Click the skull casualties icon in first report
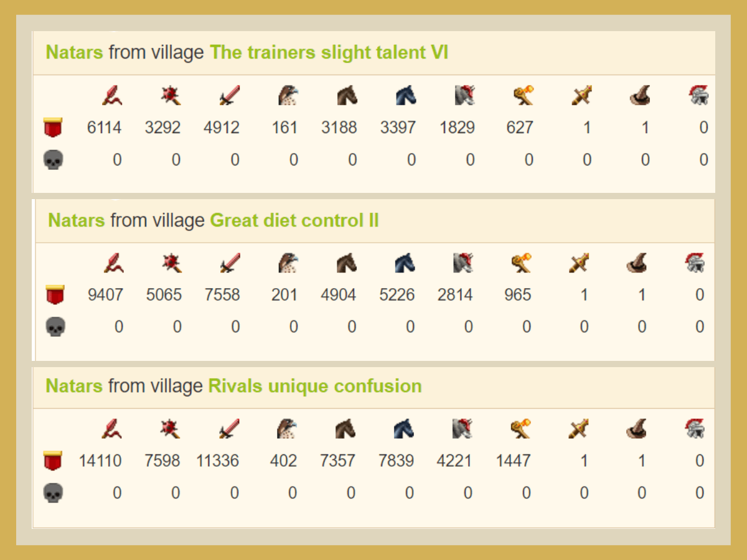The height and width of the screenshot is (560, 747). pyautogui.click(x=53, y=161)
